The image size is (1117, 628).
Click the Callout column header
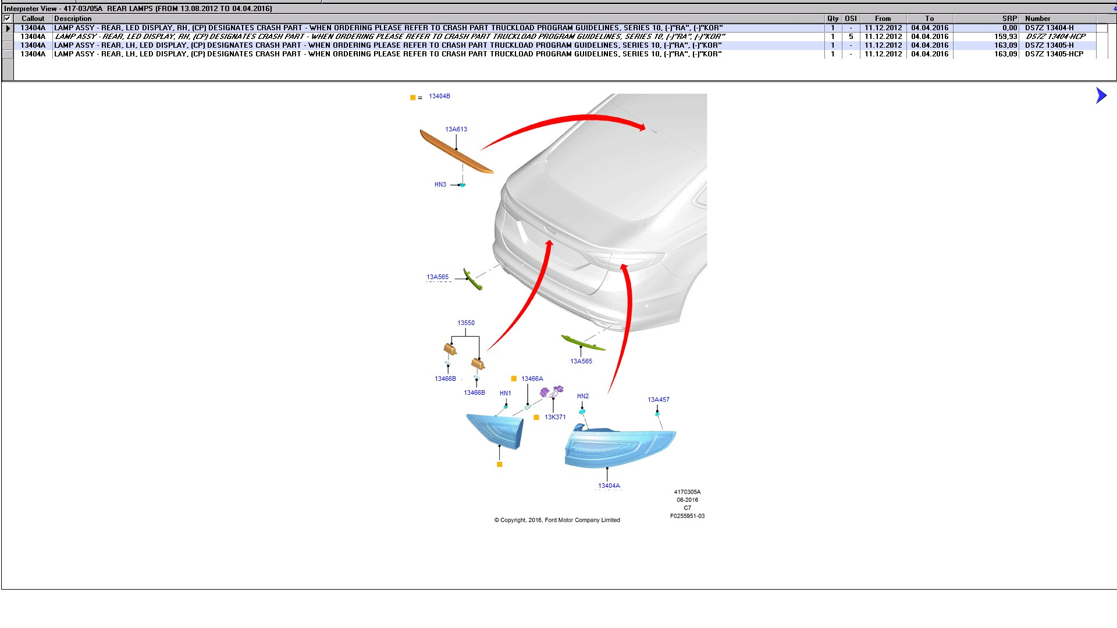pos(33,19)
